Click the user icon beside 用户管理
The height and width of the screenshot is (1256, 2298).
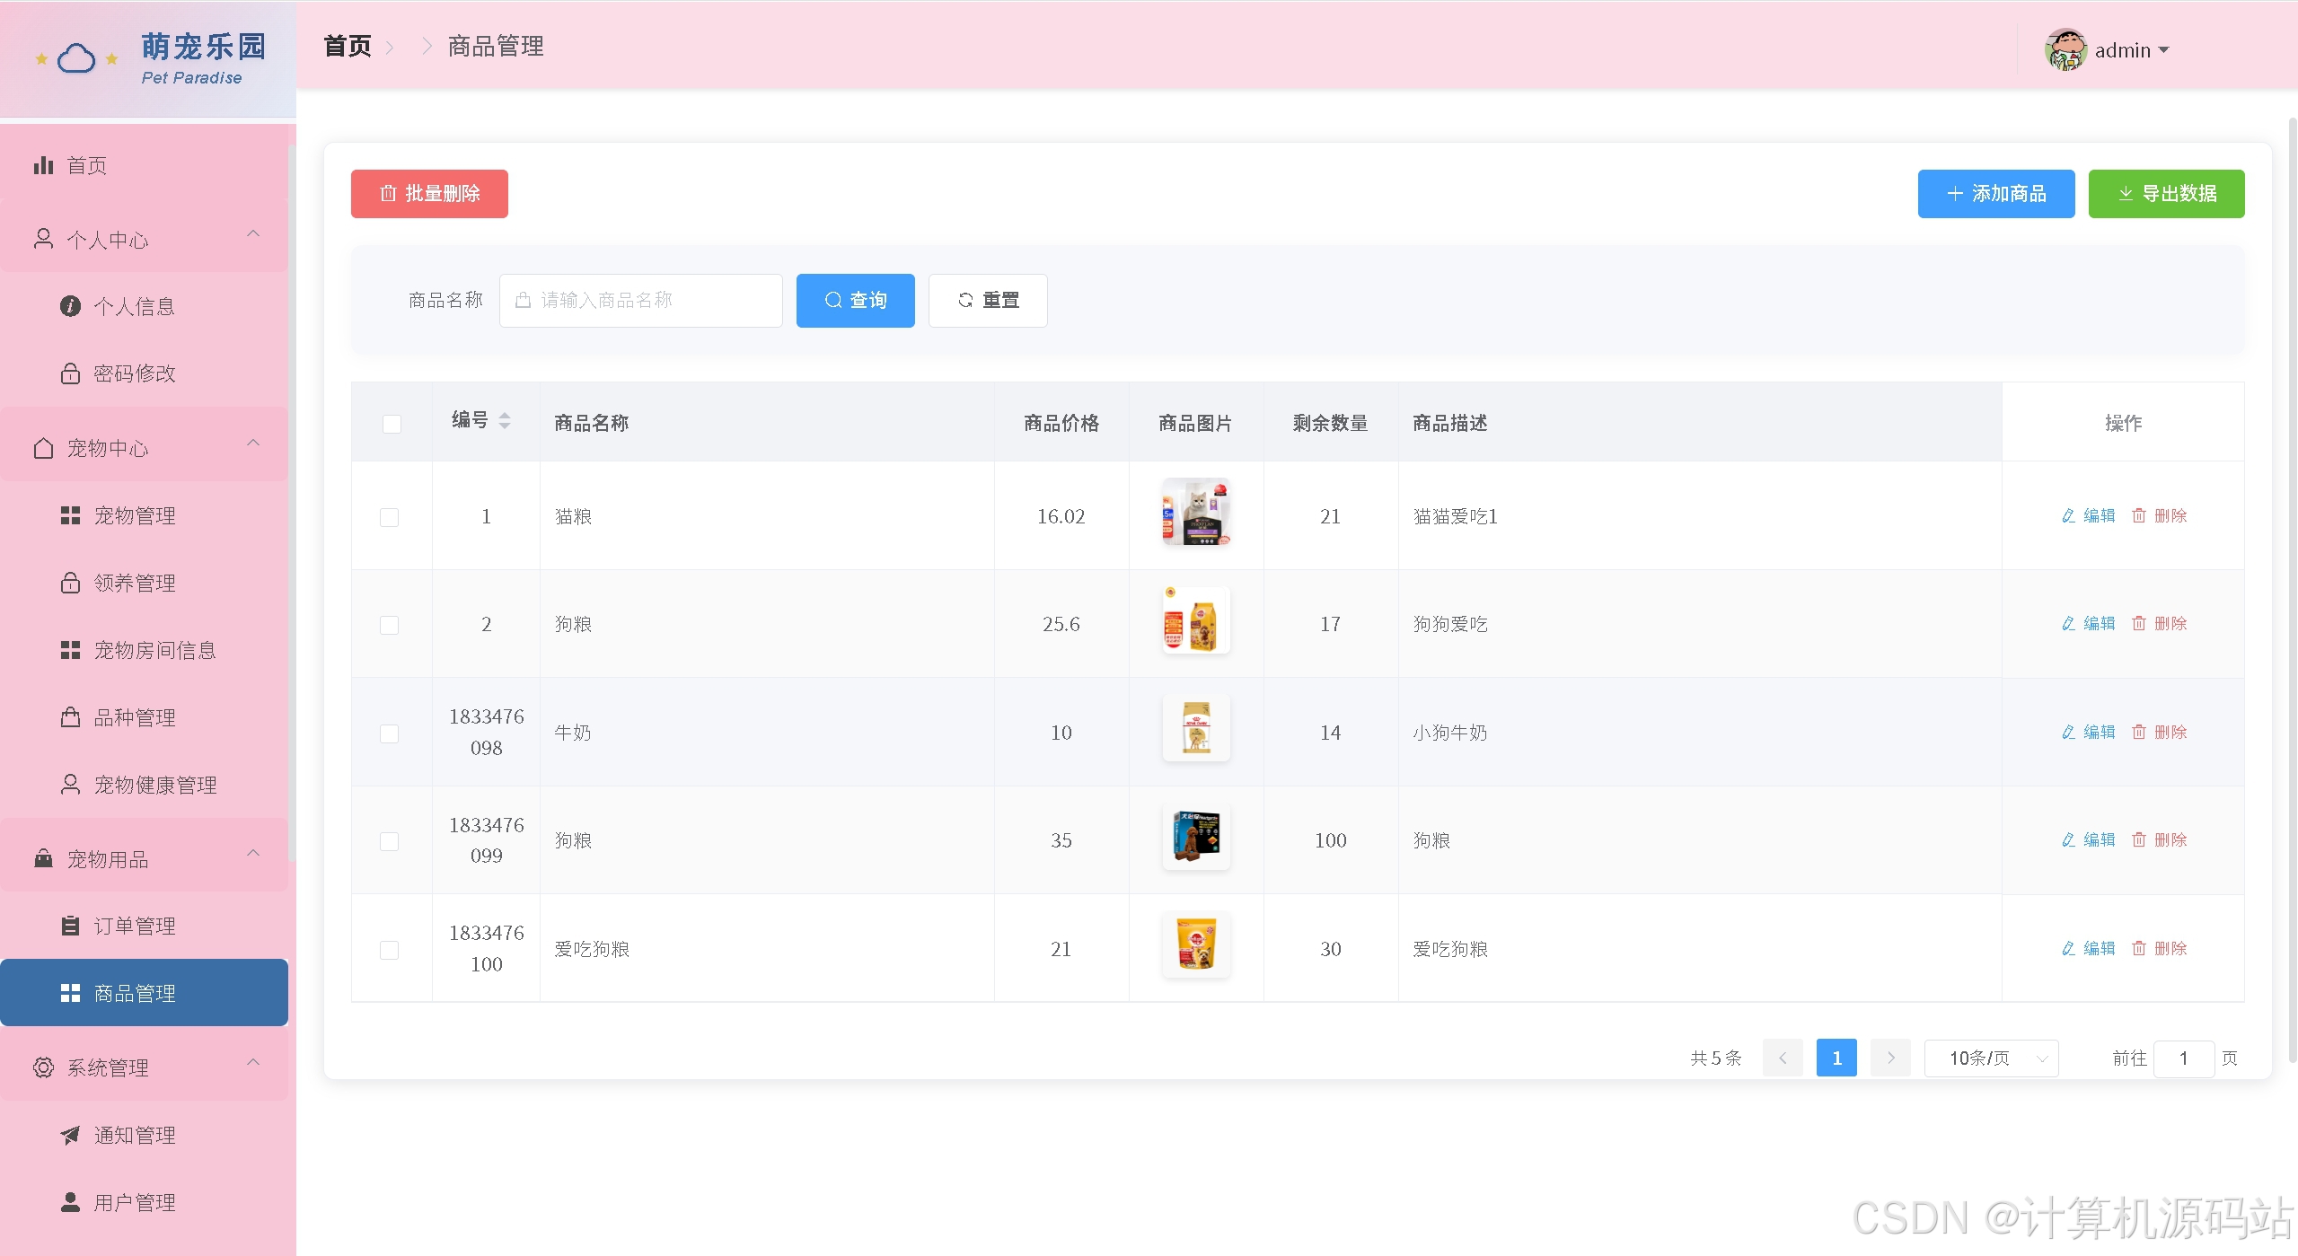(x=70, y=1202)
